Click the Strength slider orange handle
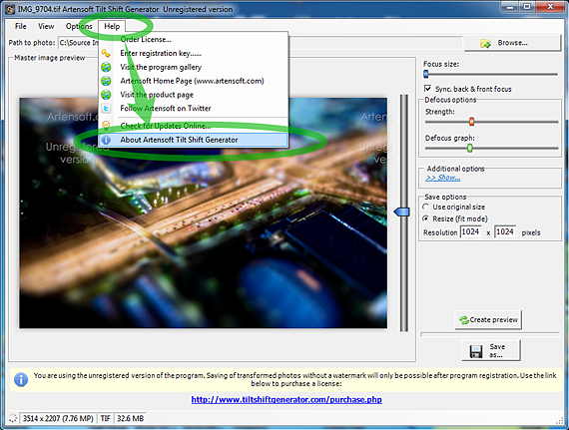 click(472, 122)
